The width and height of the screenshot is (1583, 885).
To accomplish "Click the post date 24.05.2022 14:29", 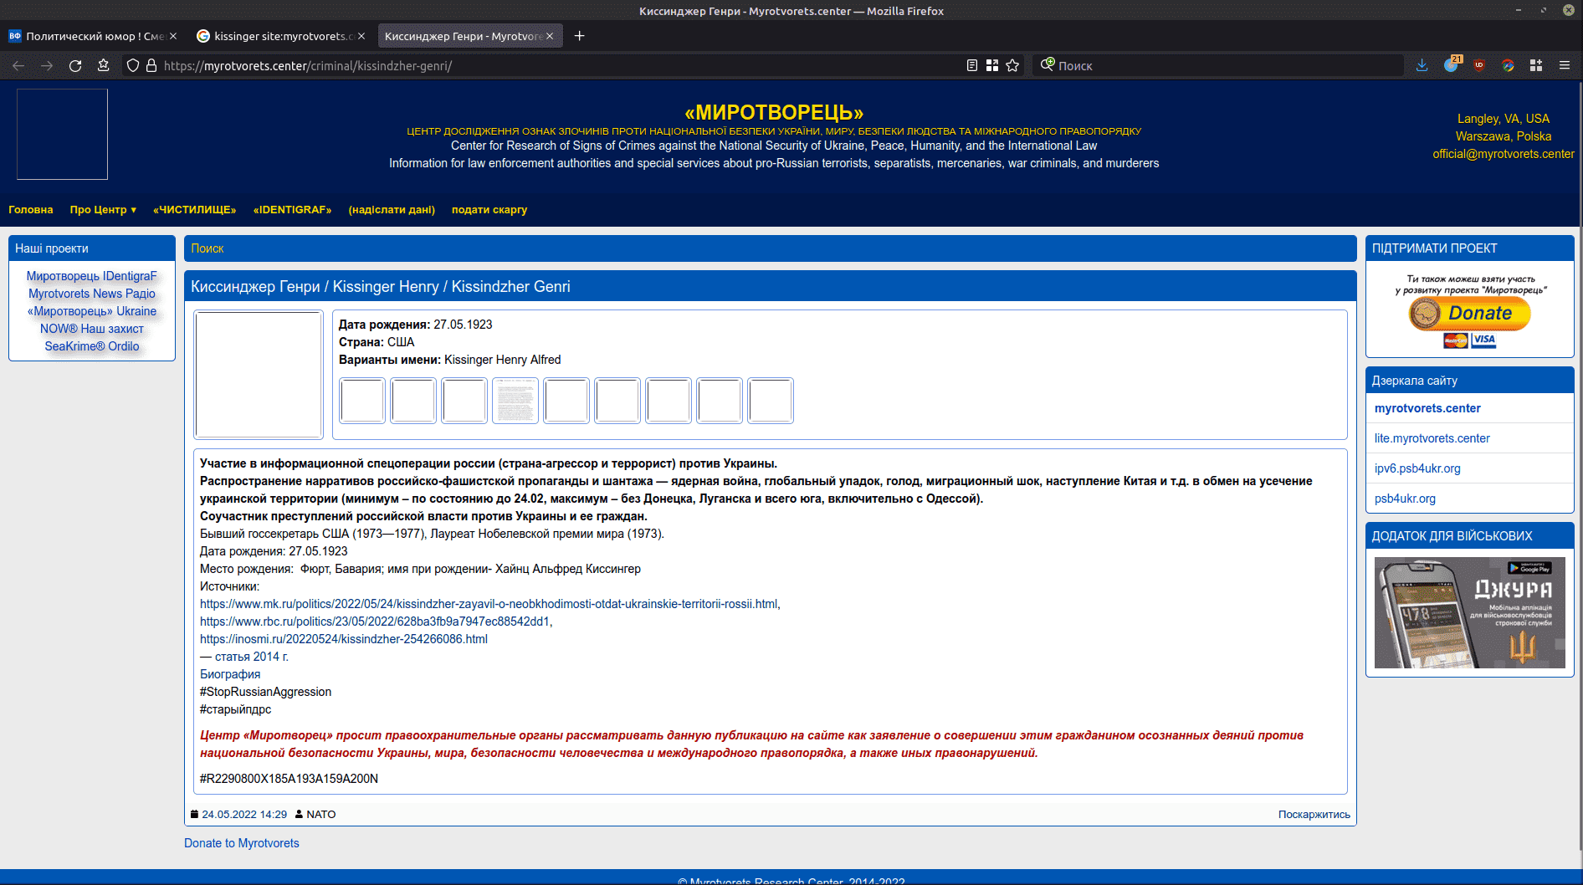I will click(x=244, y=815).
